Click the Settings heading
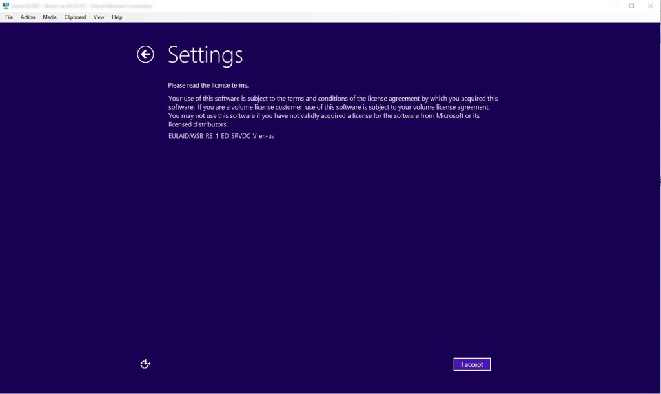 205,55
